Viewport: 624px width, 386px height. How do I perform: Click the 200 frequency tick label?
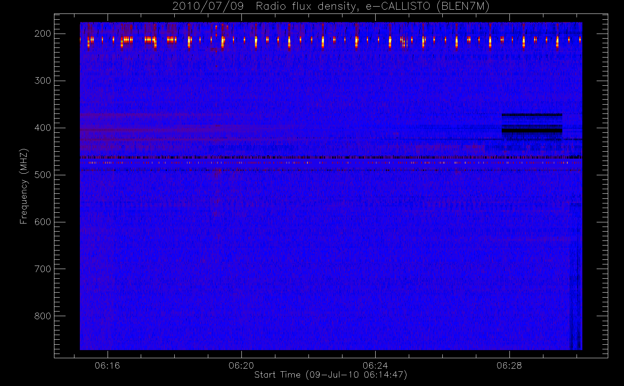(x=42, y=34)
